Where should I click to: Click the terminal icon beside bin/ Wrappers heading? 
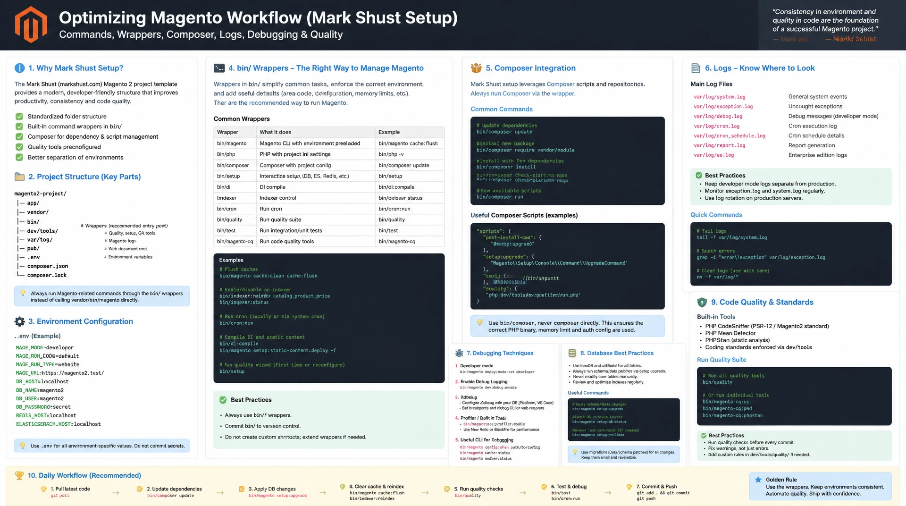219,68
